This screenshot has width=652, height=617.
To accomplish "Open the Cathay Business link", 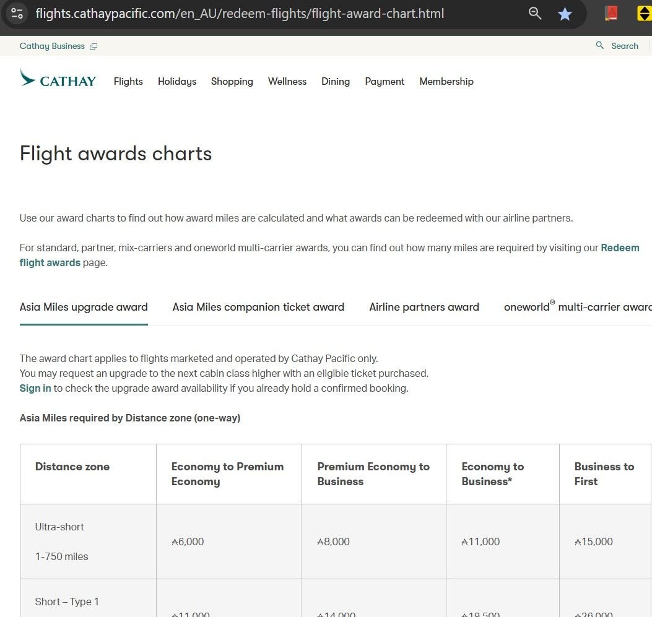I will pos(52,46).
